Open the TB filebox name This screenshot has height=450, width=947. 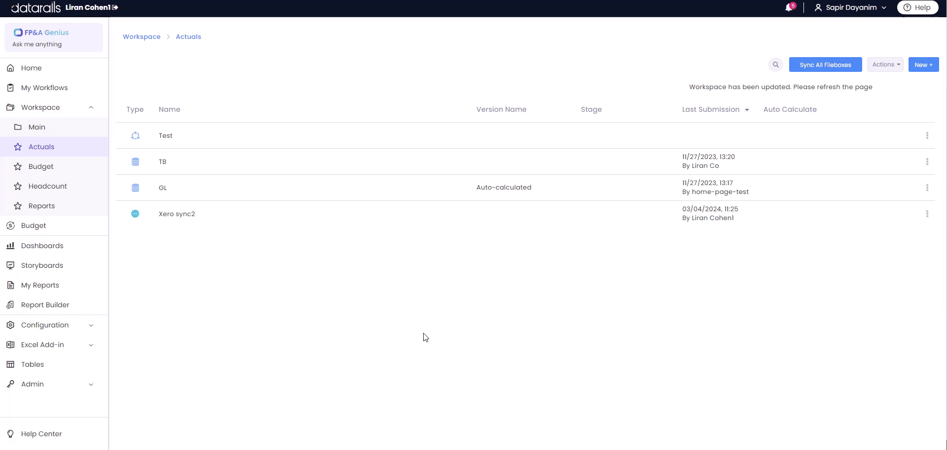(162, 161)
